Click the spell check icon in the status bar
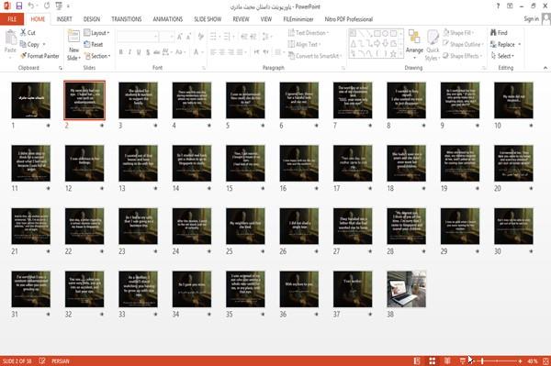 [42, 360]
